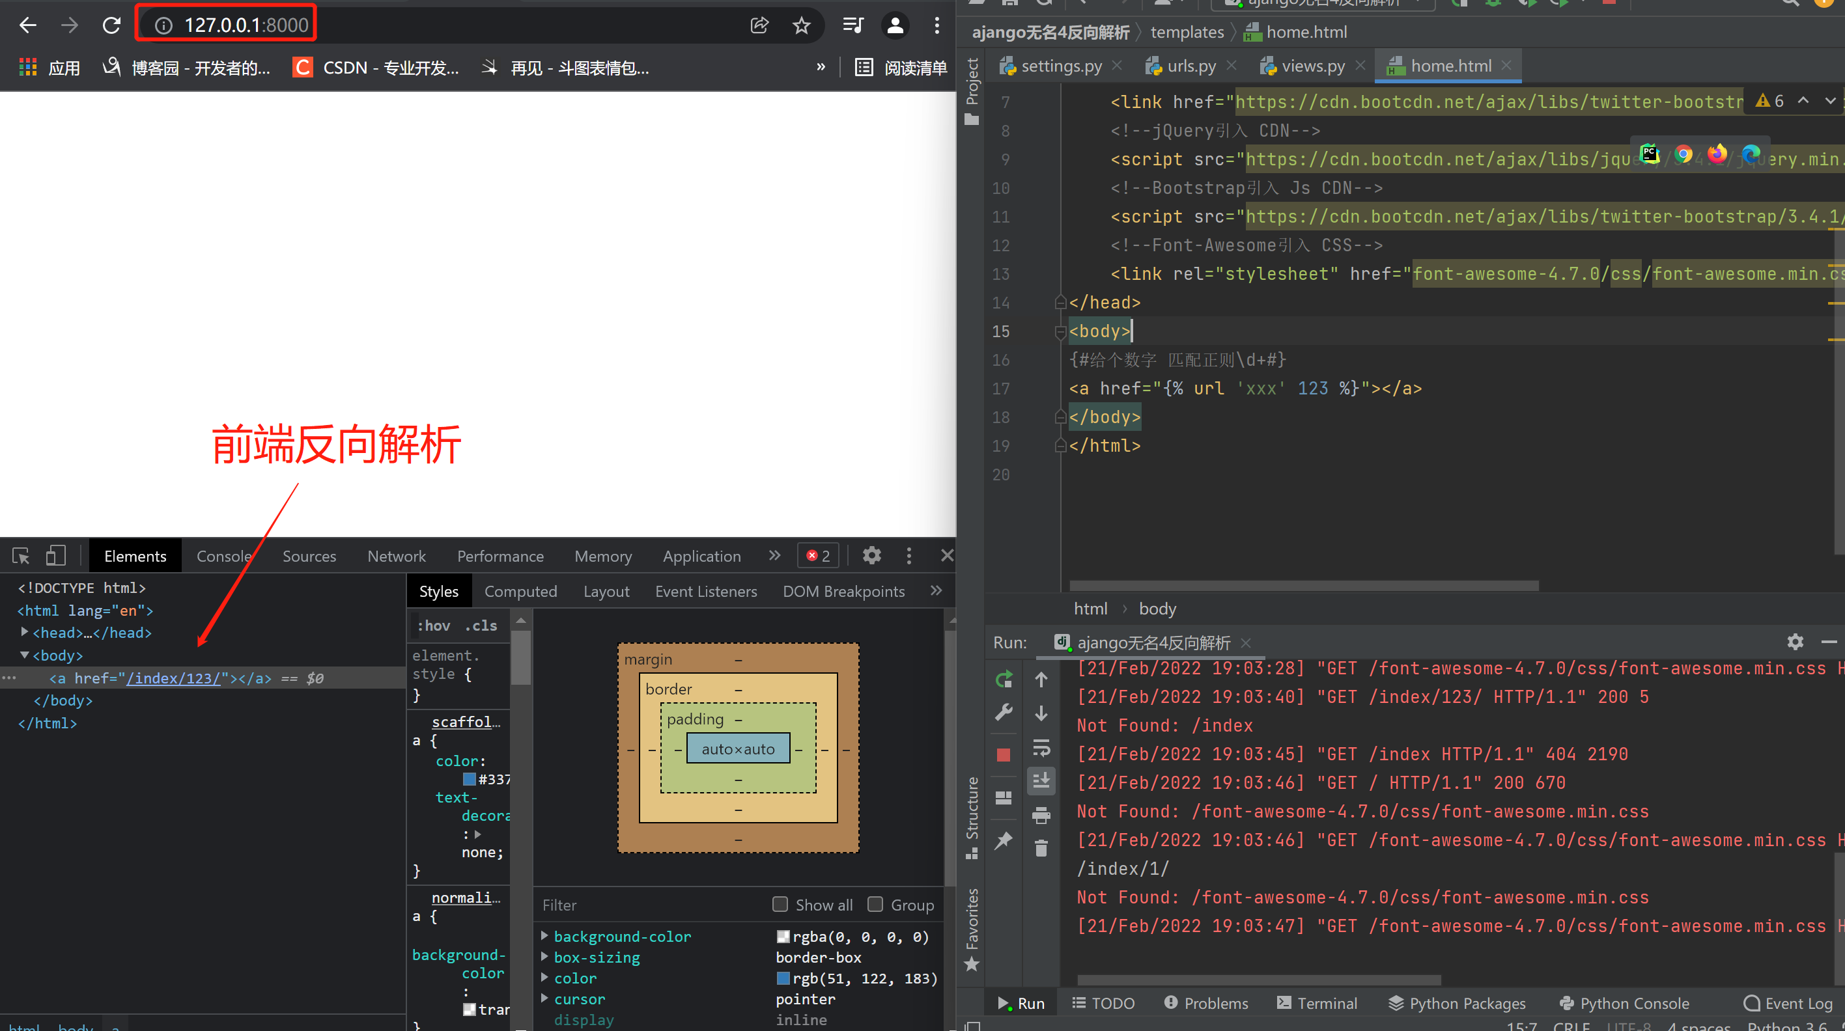Expand the head node in Elements tree
Viewport: 1845px width, 1031px height.
tap(25, 632)
